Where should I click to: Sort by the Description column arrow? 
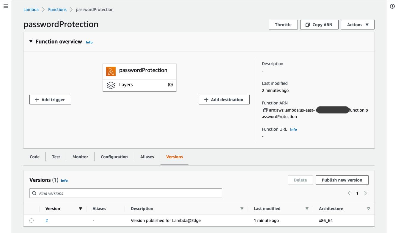pyautogui.click(x=242, y=209)
